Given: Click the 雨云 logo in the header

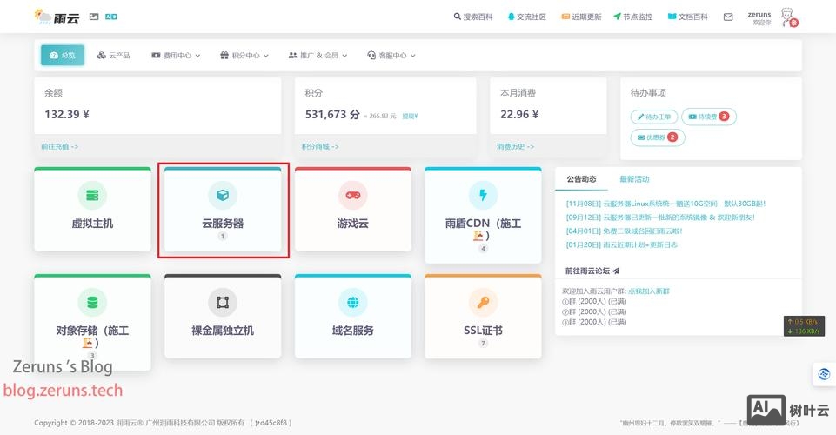Looking at the screenshot, I should (x=57, y=17).
